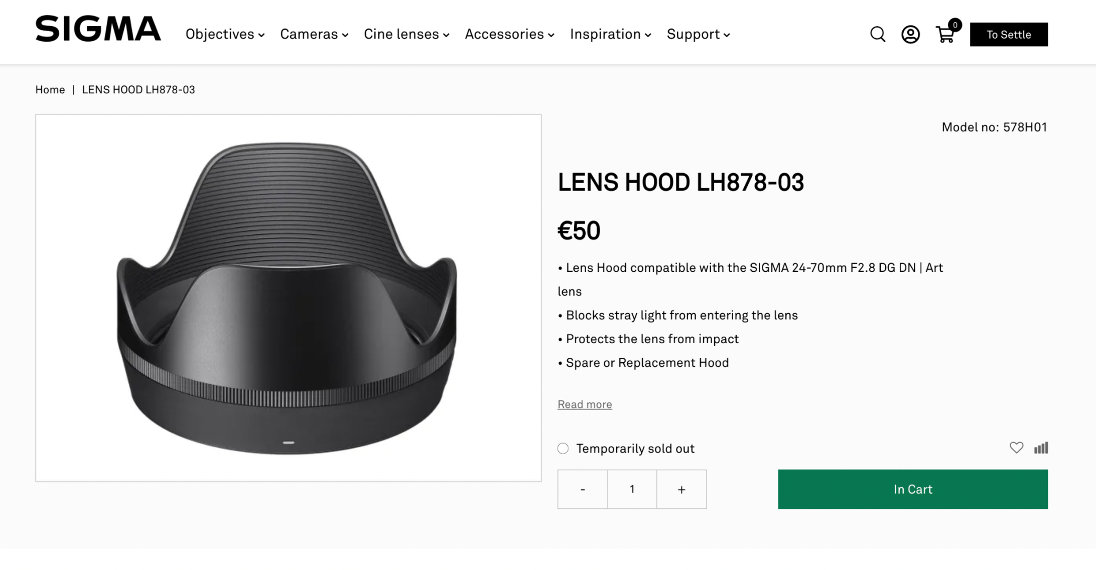1096x570 pixels.
Task: Click the search magnifier icon
Action: pos(877,35)
